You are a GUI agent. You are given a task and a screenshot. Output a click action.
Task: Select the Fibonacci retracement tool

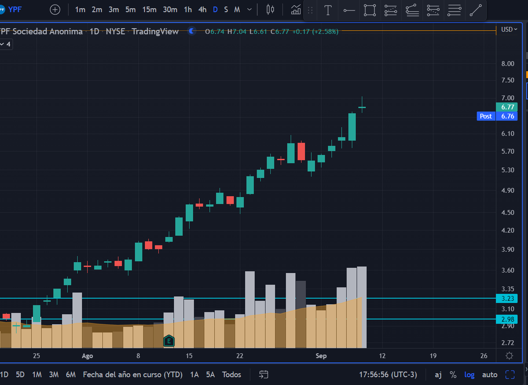click(x=391, y=10)
